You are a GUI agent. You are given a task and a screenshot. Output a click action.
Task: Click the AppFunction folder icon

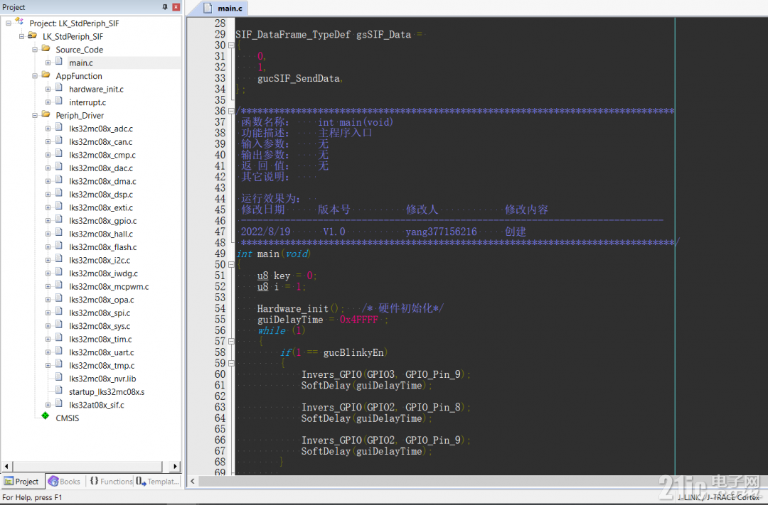[46, 75]
